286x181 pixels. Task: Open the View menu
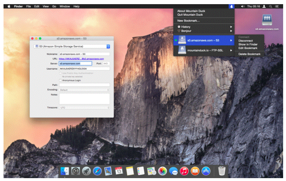pos(45,6)
